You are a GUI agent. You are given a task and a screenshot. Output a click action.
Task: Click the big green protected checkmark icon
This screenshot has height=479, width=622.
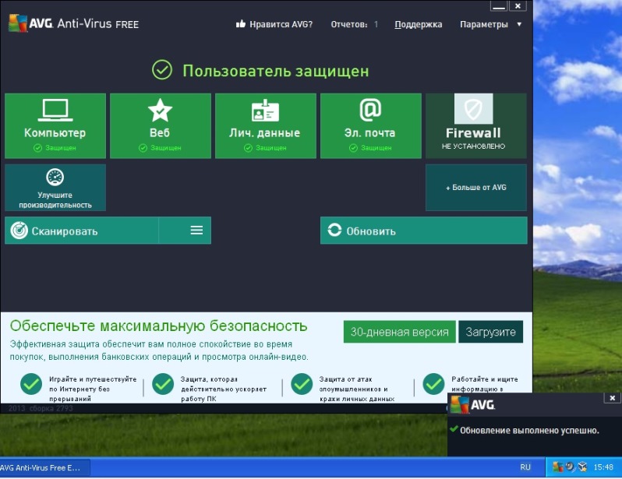point(162,70)
